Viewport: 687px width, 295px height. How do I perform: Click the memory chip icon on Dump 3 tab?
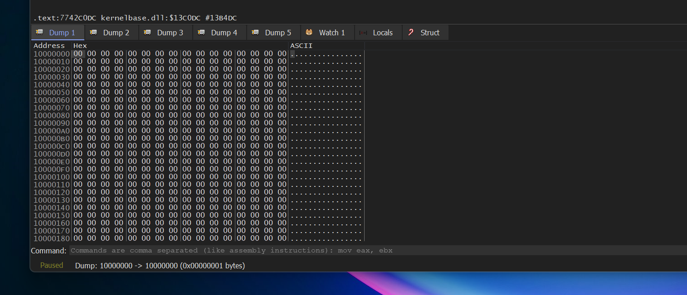[147, 33]
